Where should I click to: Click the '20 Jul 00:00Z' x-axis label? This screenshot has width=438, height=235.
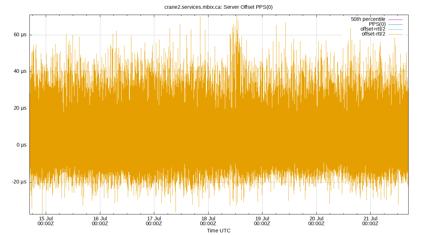tap(316, 221)
